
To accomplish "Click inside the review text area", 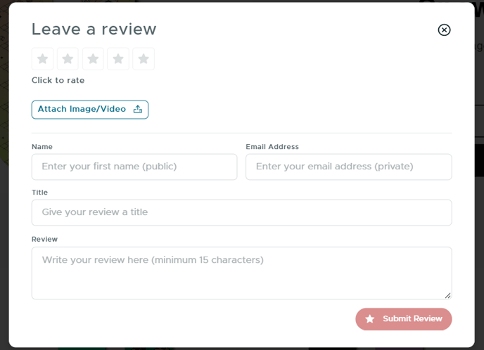I will click(242, 273).
